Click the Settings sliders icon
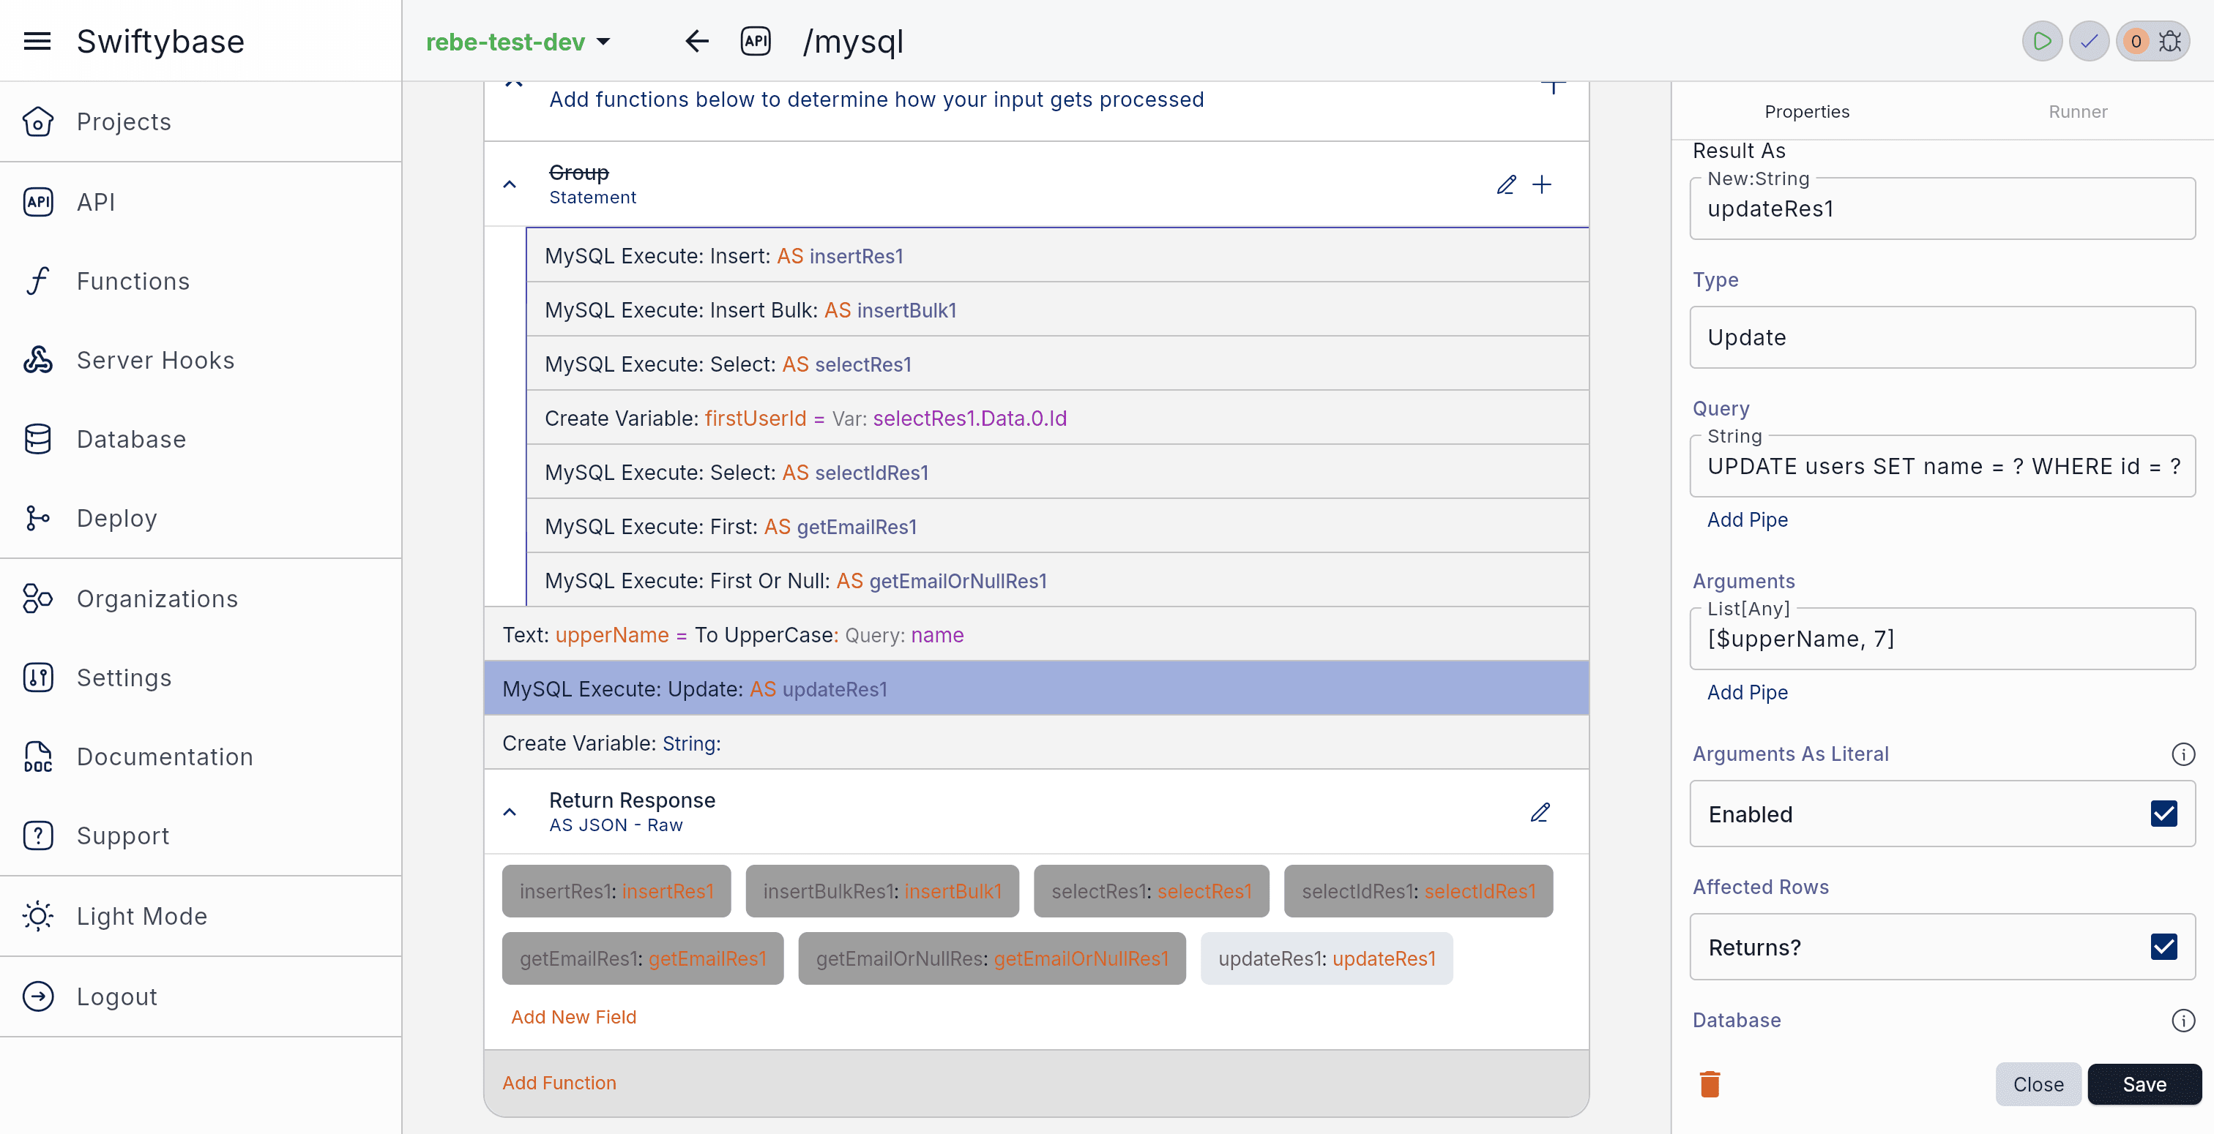 coord(38,677)
